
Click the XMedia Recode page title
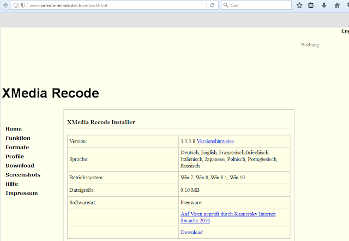coord(51,93)
